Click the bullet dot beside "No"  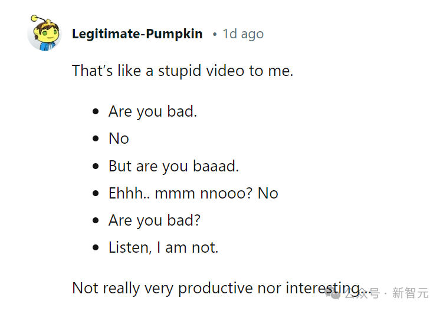[x=96, y=138]
